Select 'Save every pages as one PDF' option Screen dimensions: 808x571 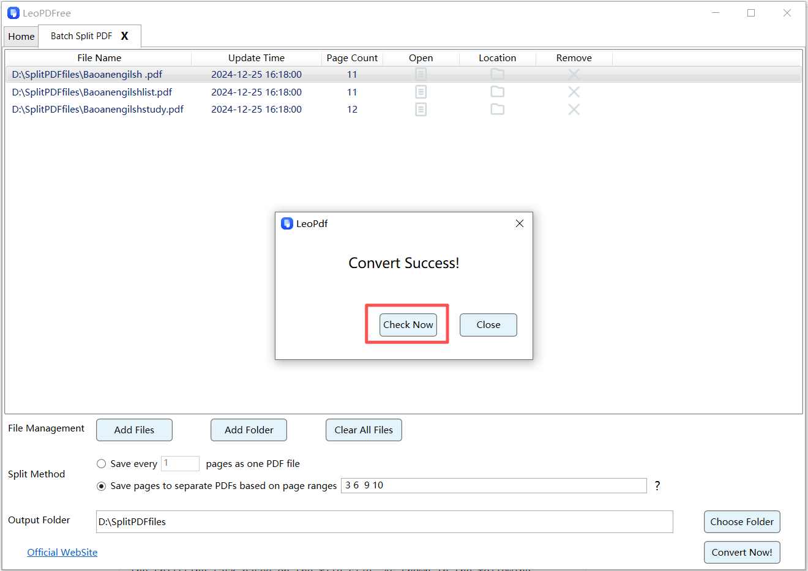click(101, 463)
